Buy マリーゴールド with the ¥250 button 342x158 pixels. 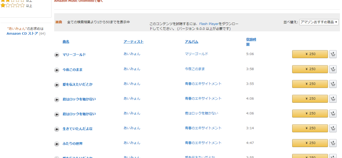[x=310, y=54]
